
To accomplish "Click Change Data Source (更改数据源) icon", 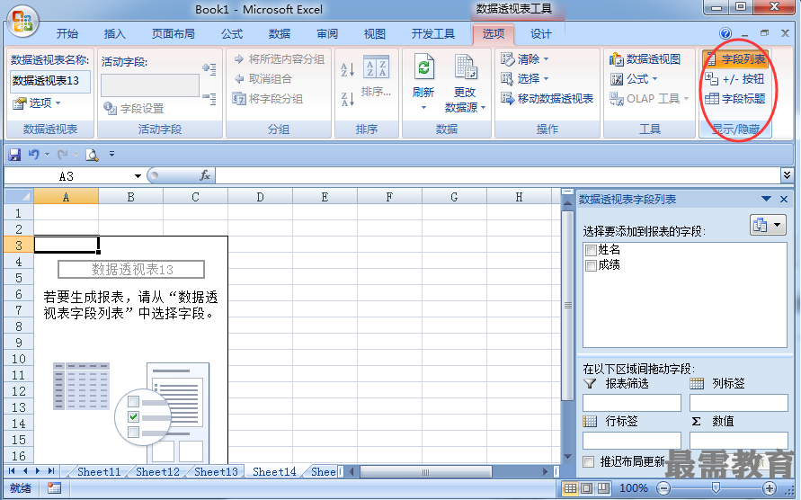I will tap(466, 67).
